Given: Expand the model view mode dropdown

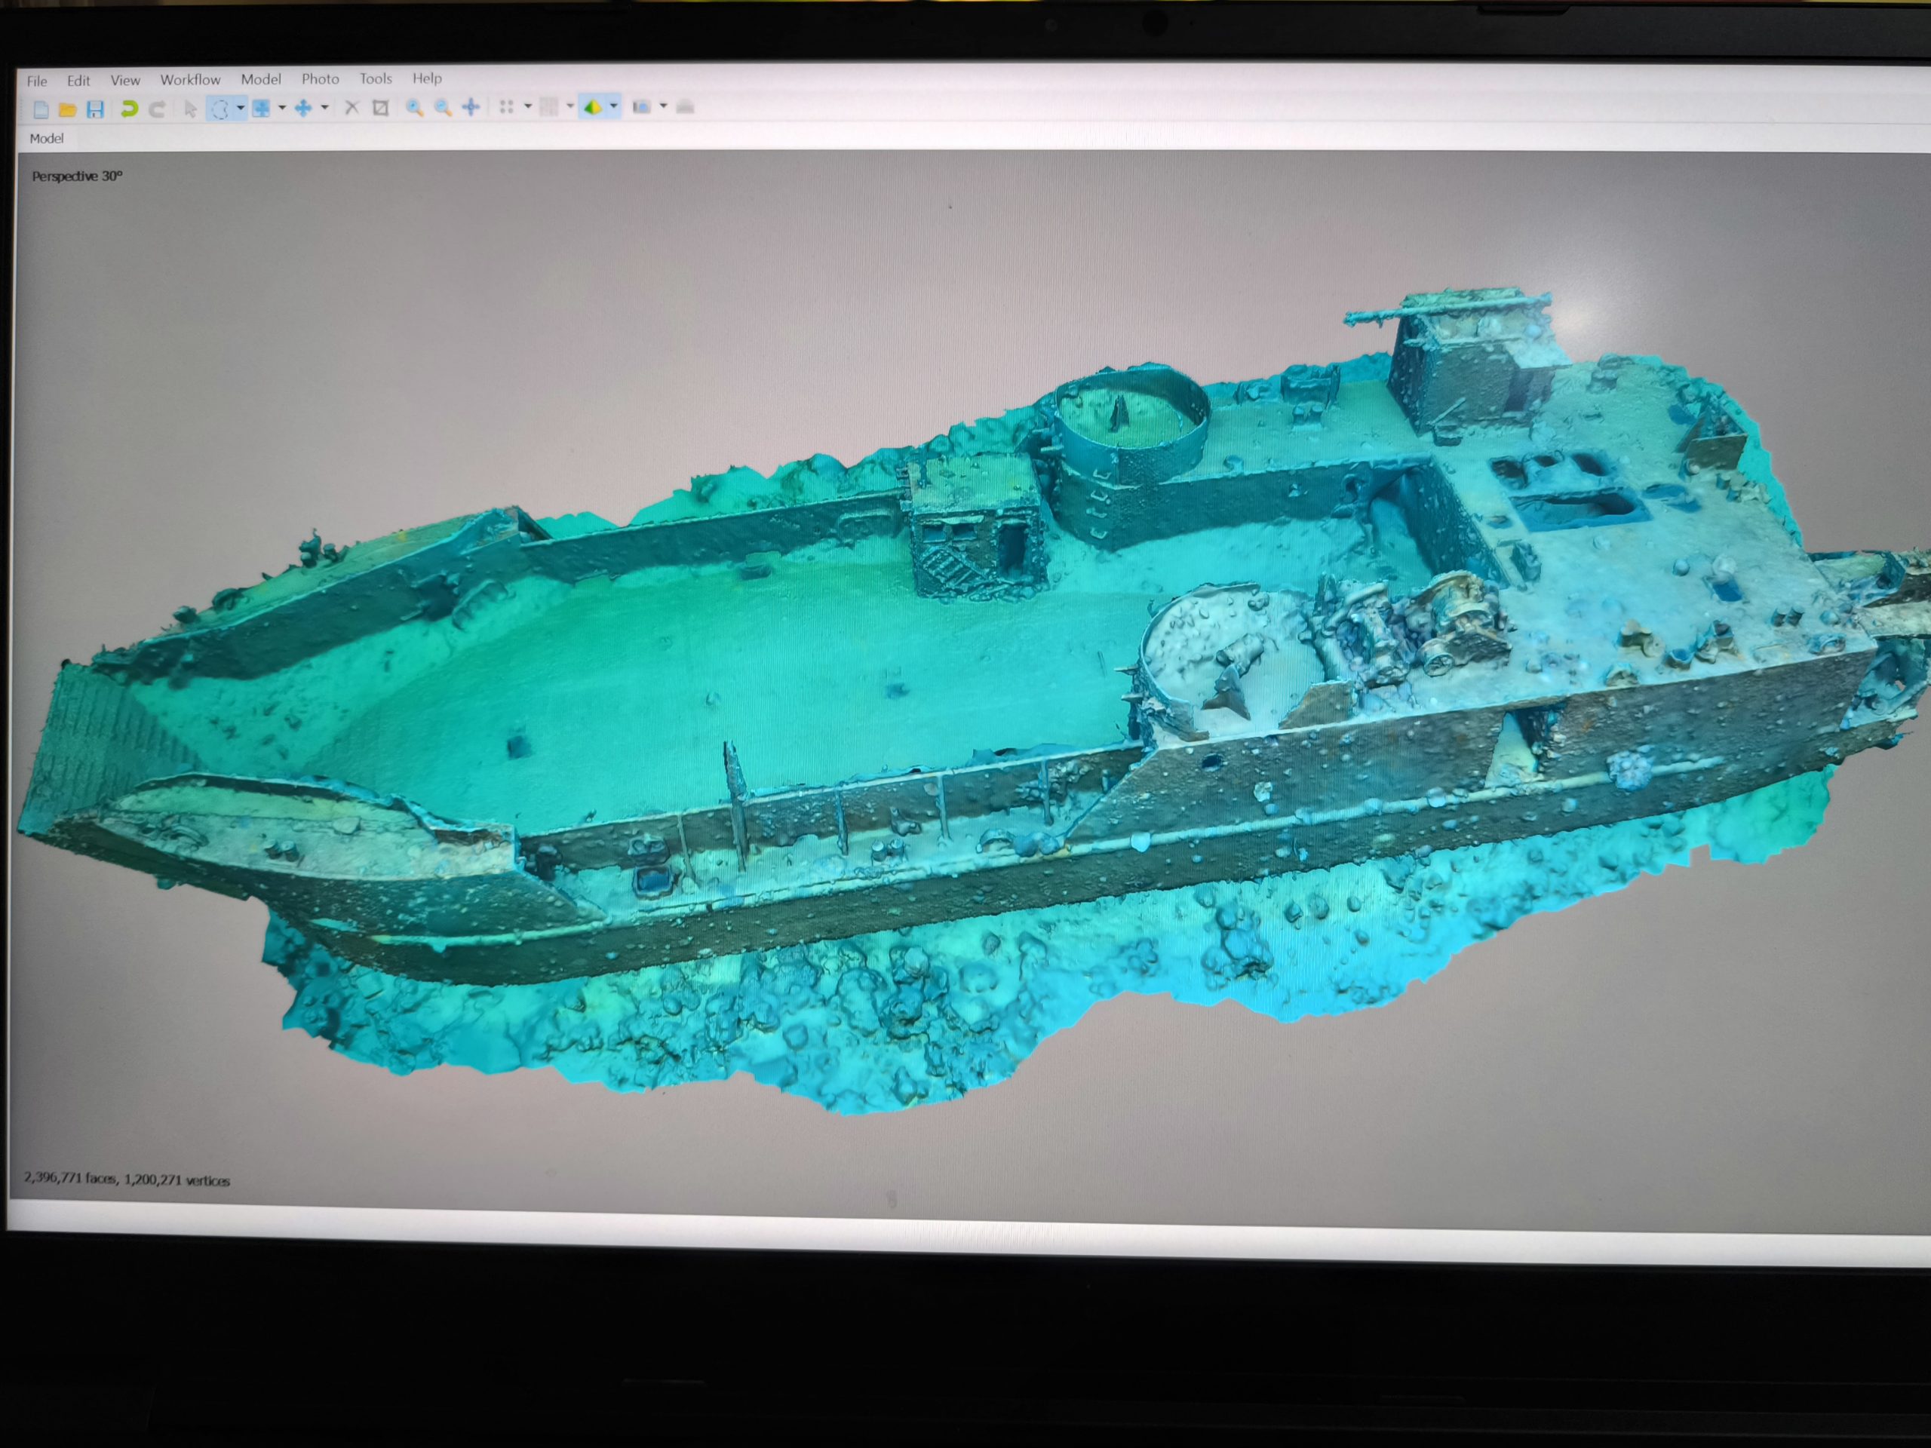Looking at the screenshot, I should click(615, 106).
